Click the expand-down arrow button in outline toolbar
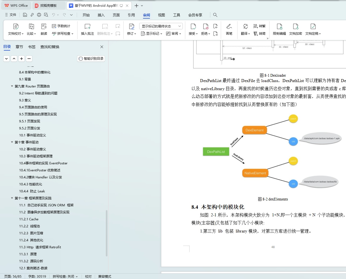Image resolution: width=346 pixels, height=279 pixels. tap(6, 59)
